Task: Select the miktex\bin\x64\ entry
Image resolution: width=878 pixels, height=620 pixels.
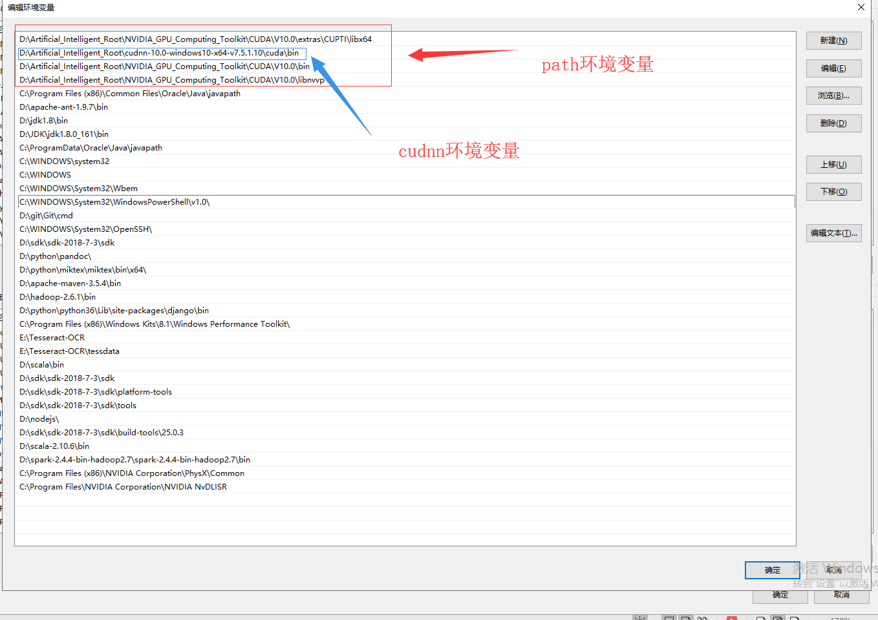Action: [405, 270]
